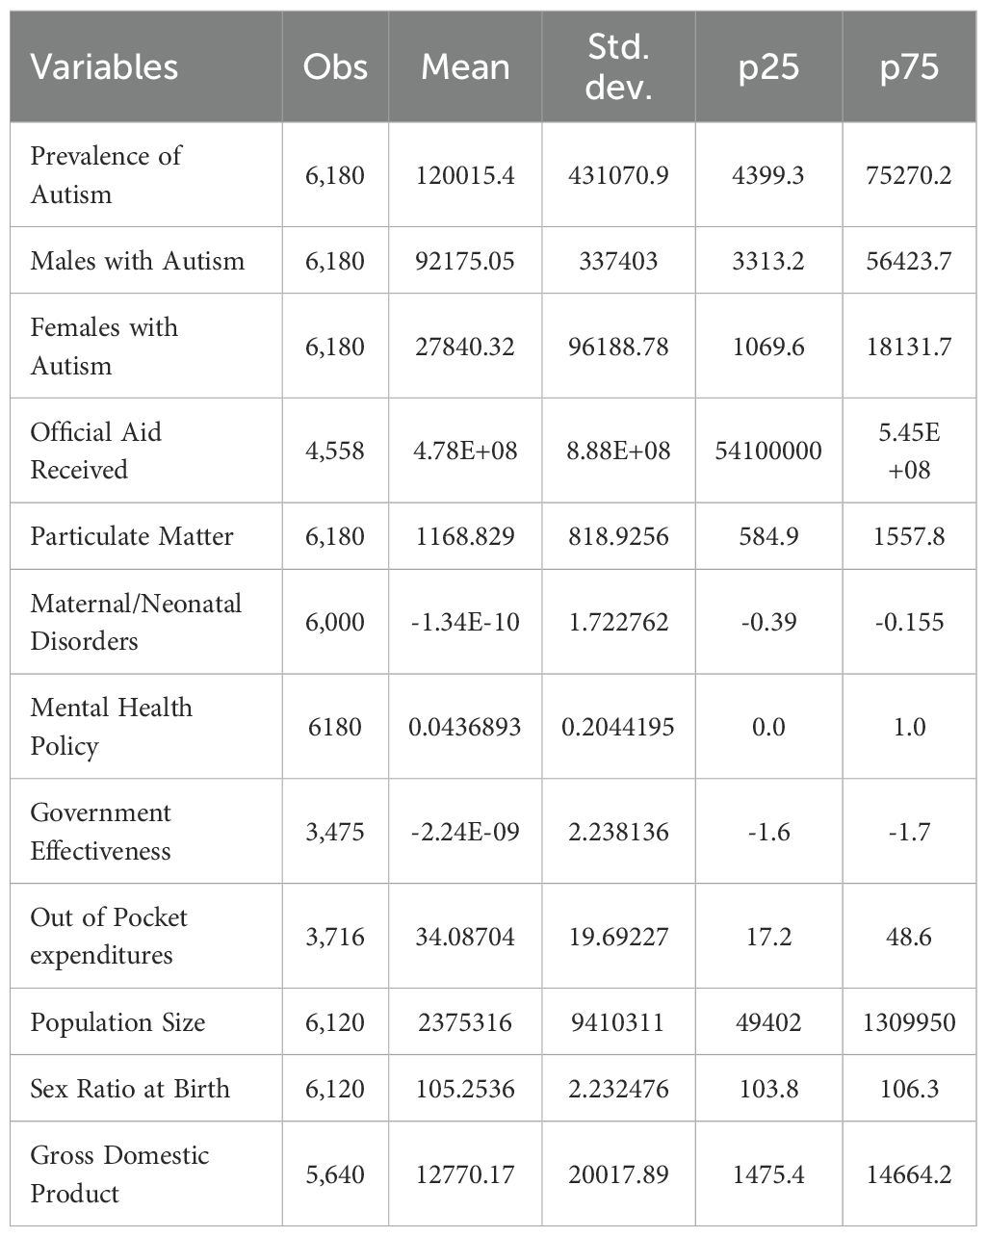
Task: Select the p25 column header
Action: tap(768, 67)
